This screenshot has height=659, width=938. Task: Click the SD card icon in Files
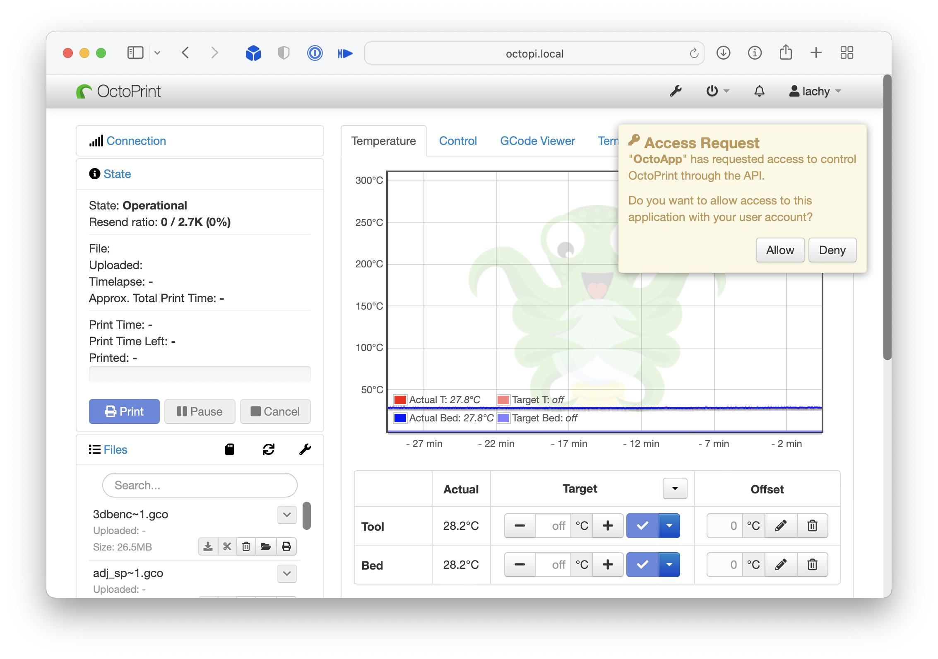tap(229, 450)
